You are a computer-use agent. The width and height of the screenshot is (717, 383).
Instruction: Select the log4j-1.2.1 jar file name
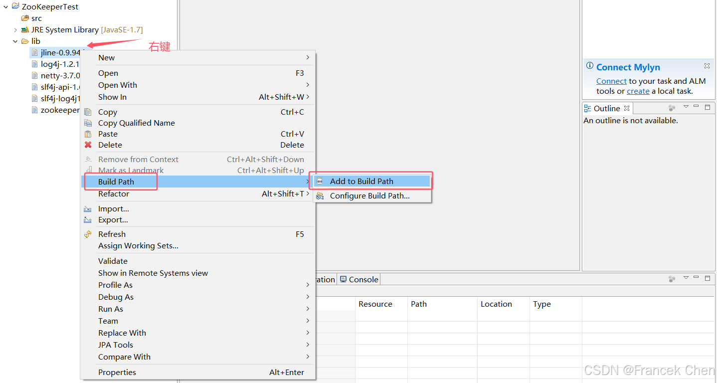[60, 64]
